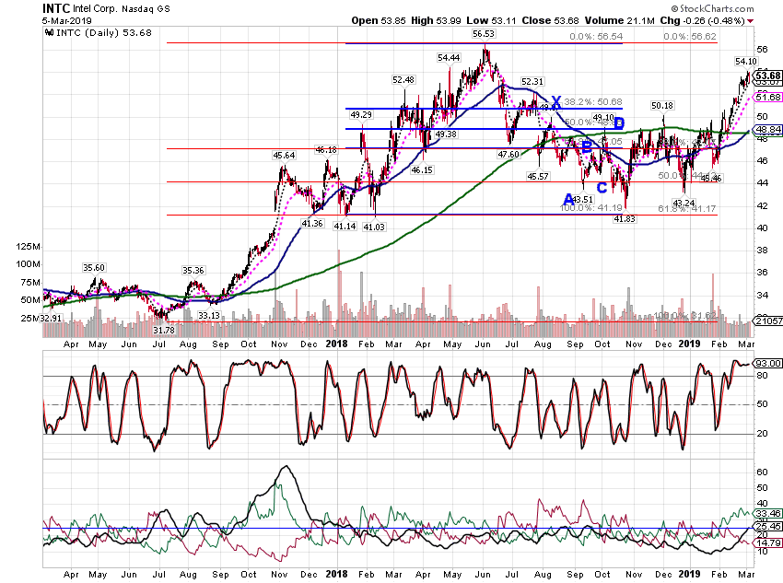Click the Intel Corp. company name

point(96,8)
